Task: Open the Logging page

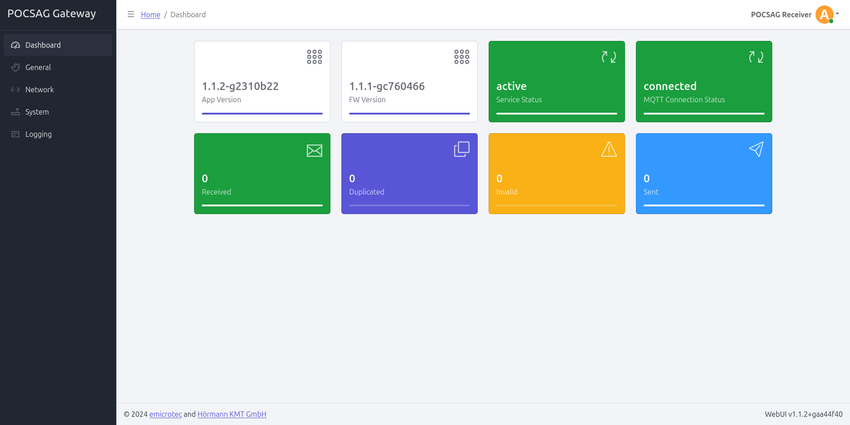Action: coord(39,134)
